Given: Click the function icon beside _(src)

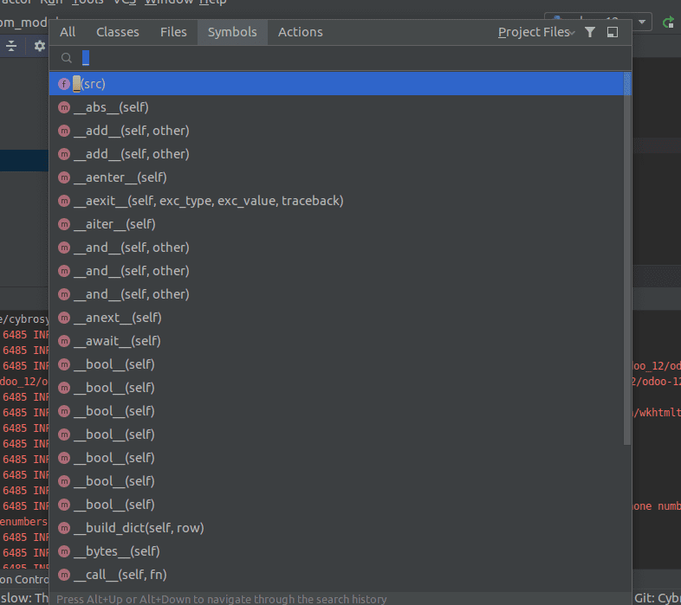Looking at the screenshot, I should point(64,84).
